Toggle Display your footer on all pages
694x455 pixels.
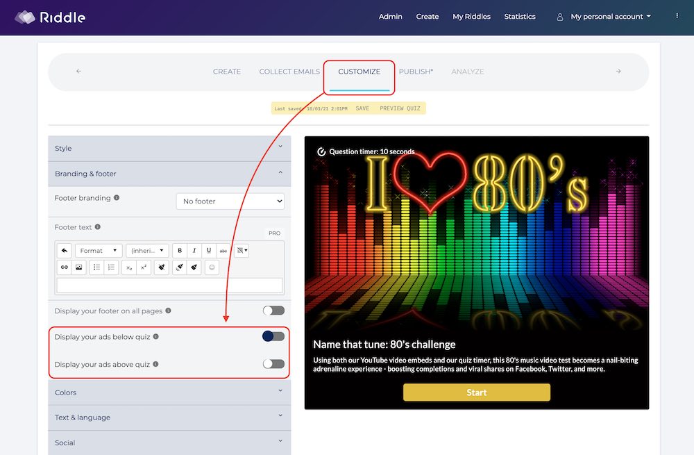(273, 311)
